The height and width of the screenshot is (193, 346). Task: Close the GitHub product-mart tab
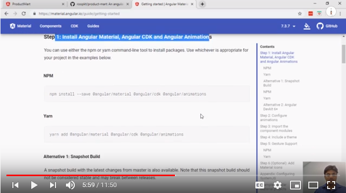tap(127, 4)
